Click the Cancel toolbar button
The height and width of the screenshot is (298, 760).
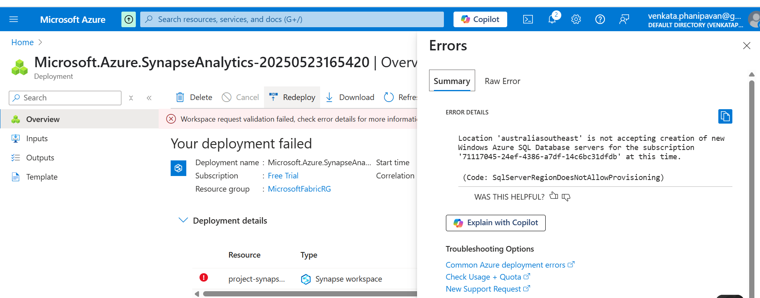(240, 97)
